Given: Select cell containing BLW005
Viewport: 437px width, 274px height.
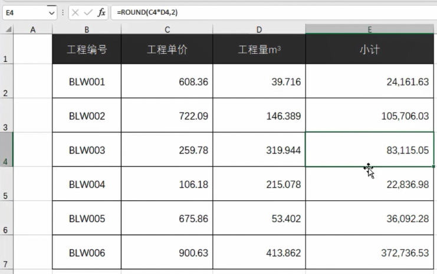Looking at the screenshot, I should pyautogui.click(x=87, y=218).
